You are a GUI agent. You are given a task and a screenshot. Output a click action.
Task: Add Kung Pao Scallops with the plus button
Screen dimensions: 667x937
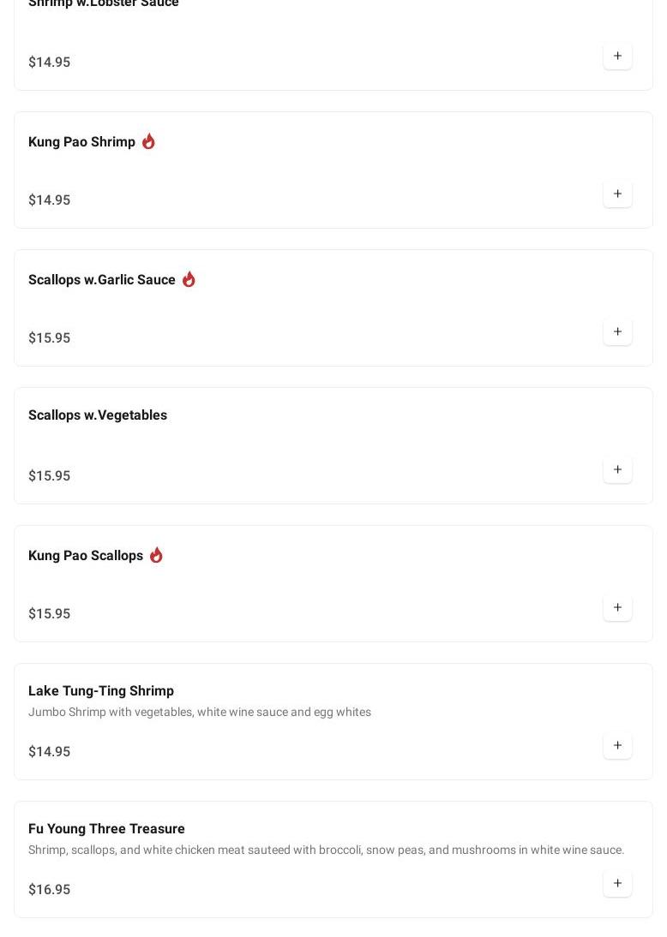pyautogui.click(x=617, y=608)
